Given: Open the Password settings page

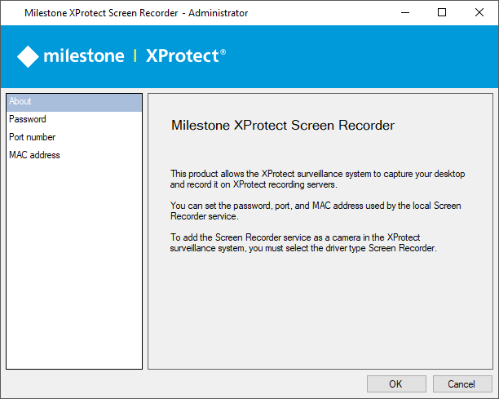Looking at the screenshot, I should (28, 119).
